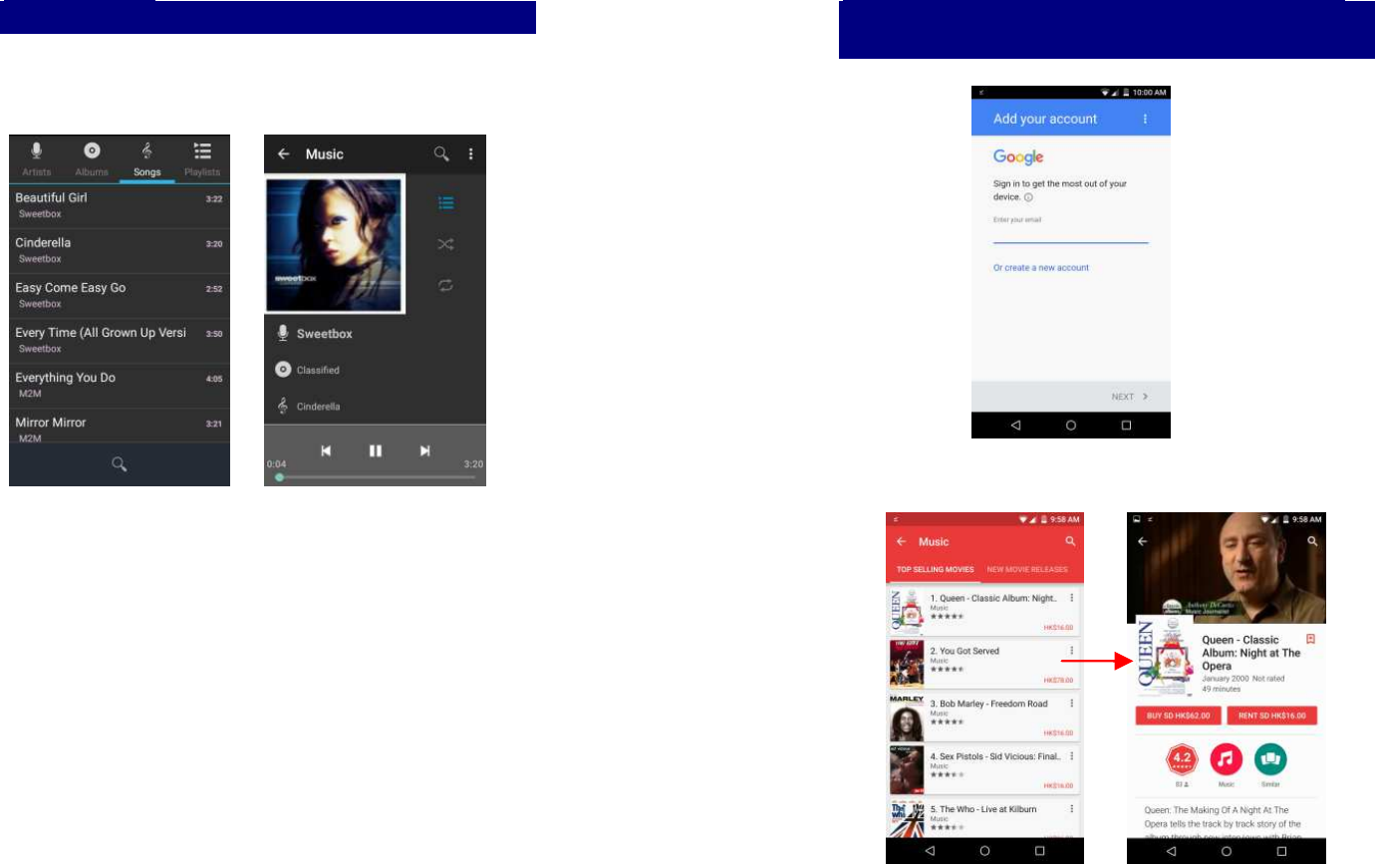Click RENT SD HK$16.00
The width and height of the screenshot is (1375, 864).
coord(1272,716)
